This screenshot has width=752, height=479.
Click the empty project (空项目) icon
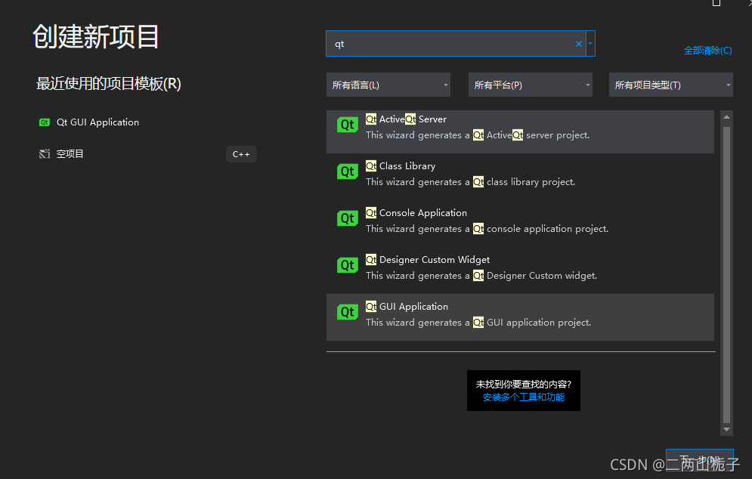(44, 154)
